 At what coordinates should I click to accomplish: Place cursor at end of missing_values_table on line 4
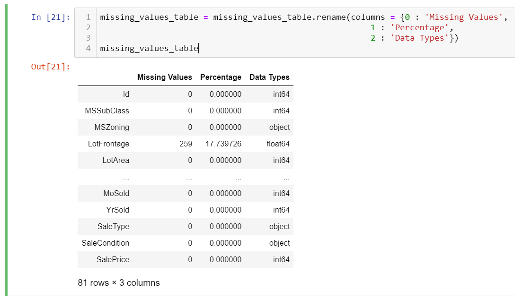(199, 48)
